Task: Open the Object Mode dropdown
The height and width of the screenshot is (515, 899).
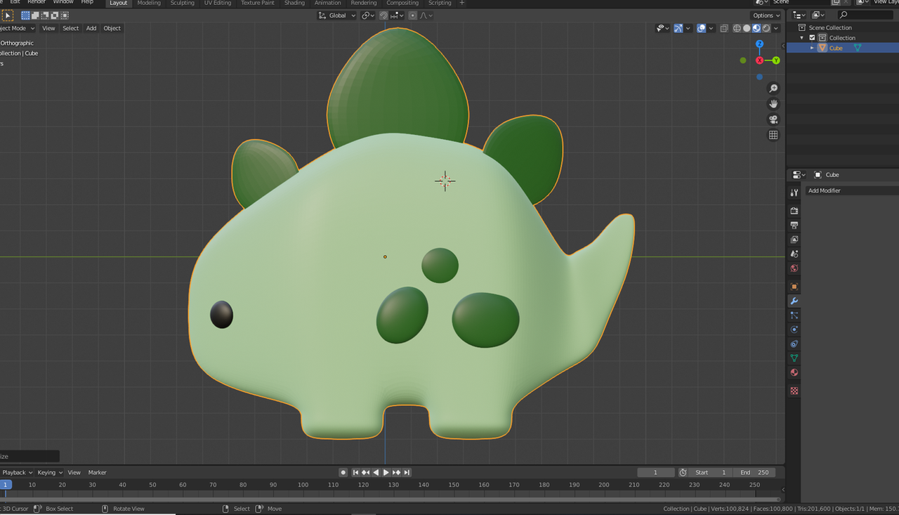Action: tap(17, 28)
